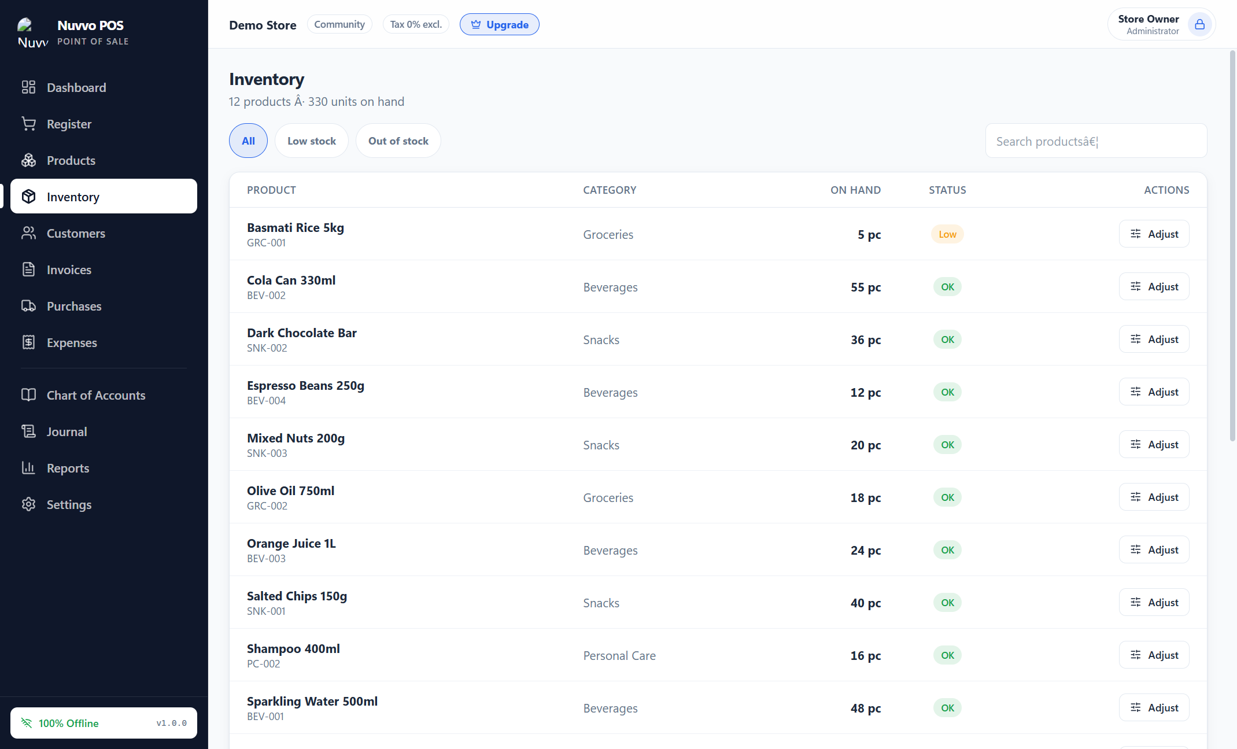Filter inventory by Low stock

312,141
